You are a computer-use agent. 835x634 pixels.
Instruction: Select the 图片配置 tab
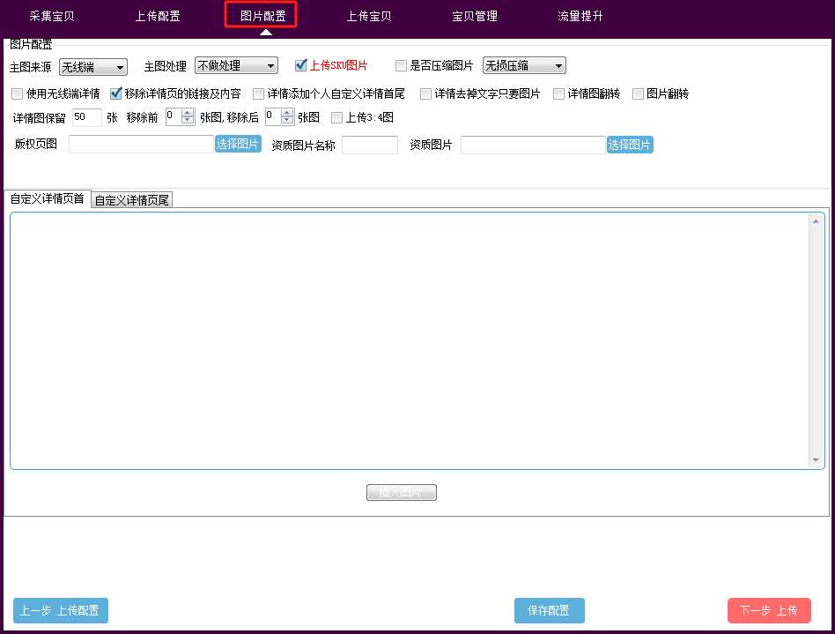(262, 16)
